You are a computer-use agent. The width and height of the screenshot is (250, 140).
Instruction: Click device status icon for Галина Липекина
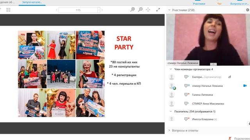pos(187,94)
